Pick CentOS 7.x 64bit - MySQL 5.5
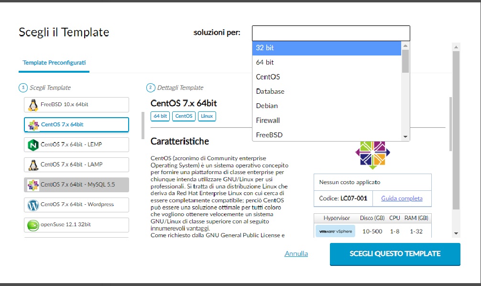The image size is (481, 286). coord(77,185)
